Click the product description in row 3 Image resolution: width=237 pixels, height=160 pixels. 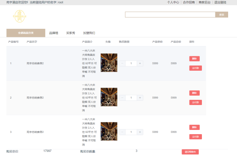[x=89, y=132]
